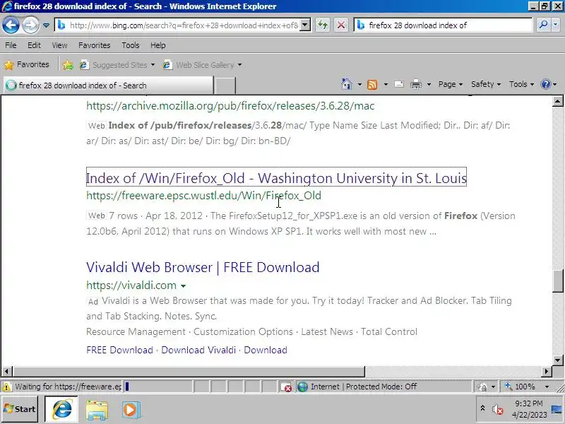Open the Safety command menu
This screenshot has height=424, width=565.
[486, 84]
